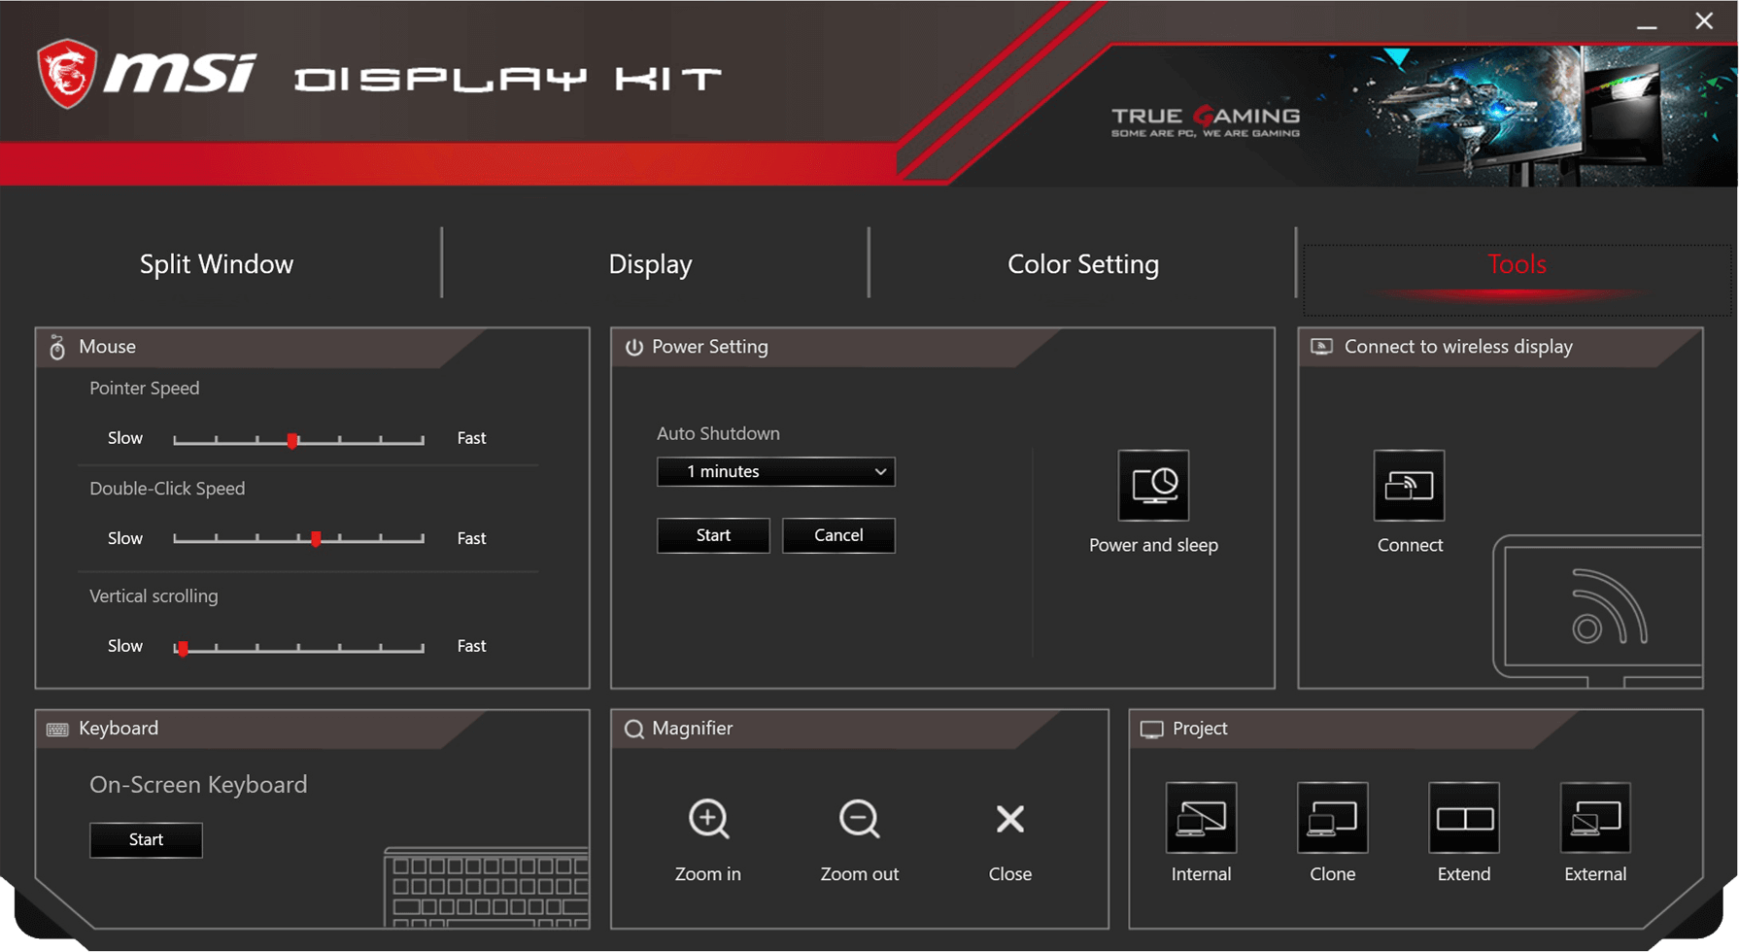
Task: Click the Double-Click Speed label
Action: pos(167,489)
